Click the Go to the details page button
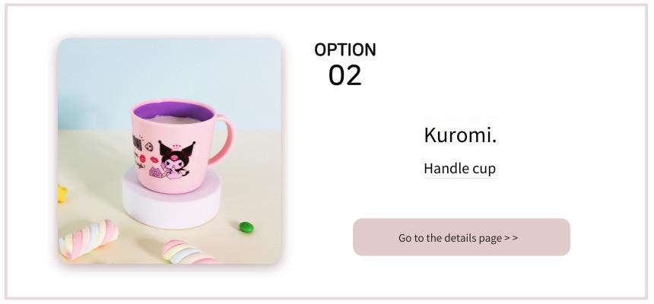The height and width of the screenshot is (304, 654). [x=462, y=237]
